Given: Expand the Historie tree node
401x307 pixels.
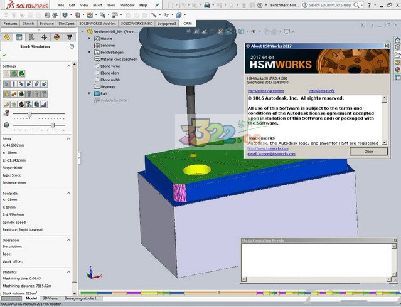Looking at the screenshot, I should pos(89,38).
